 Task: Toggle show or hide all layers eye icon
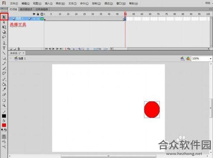tap(34, 14)
